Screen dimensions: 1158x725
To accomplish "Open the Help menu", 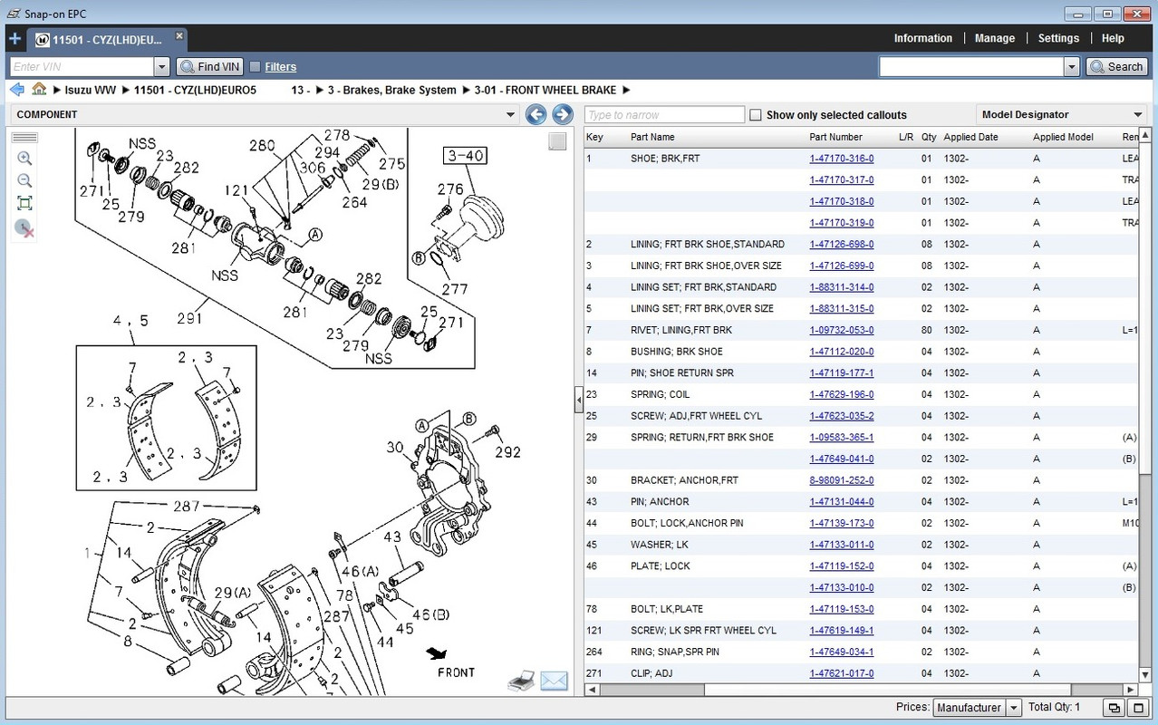I will [1113, 38].
